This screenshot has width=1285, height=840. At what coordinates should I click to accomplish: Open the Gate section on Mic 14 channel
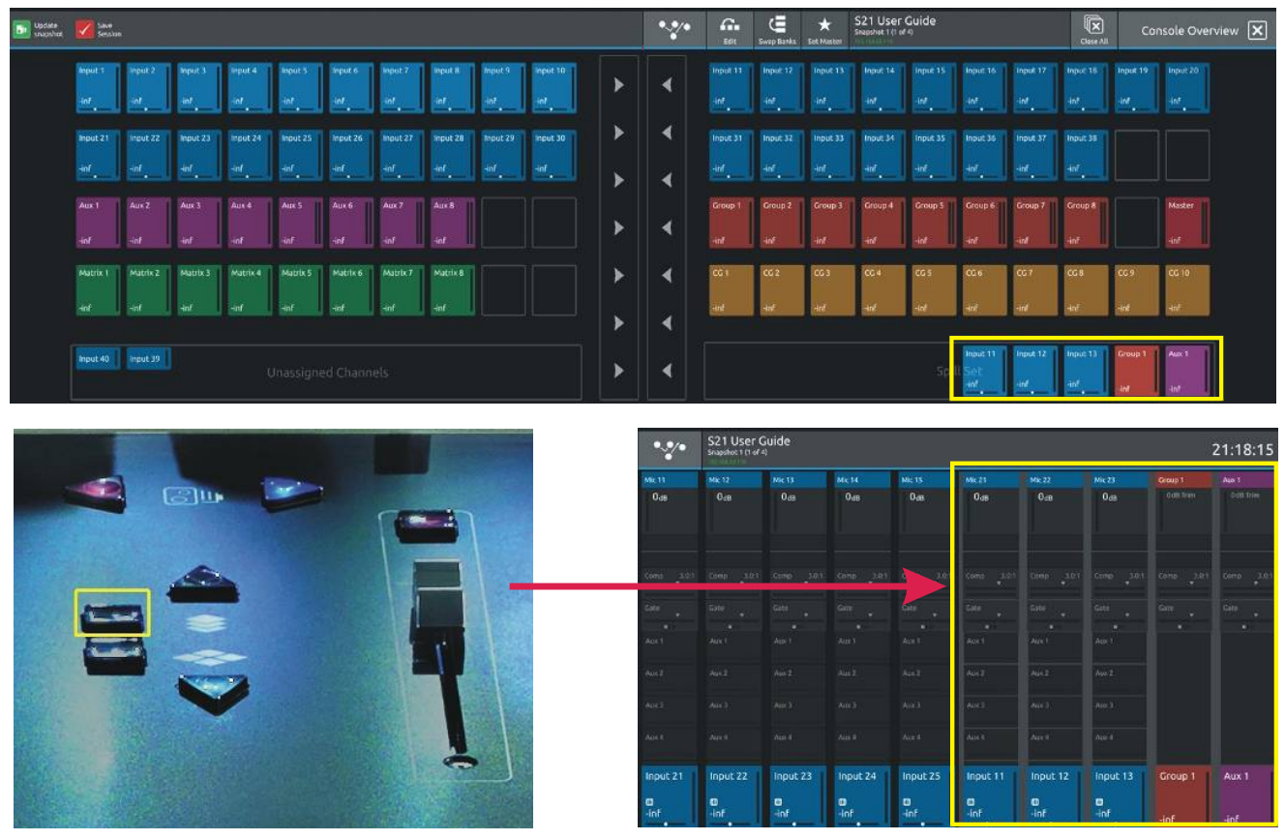tap(862, 614)
